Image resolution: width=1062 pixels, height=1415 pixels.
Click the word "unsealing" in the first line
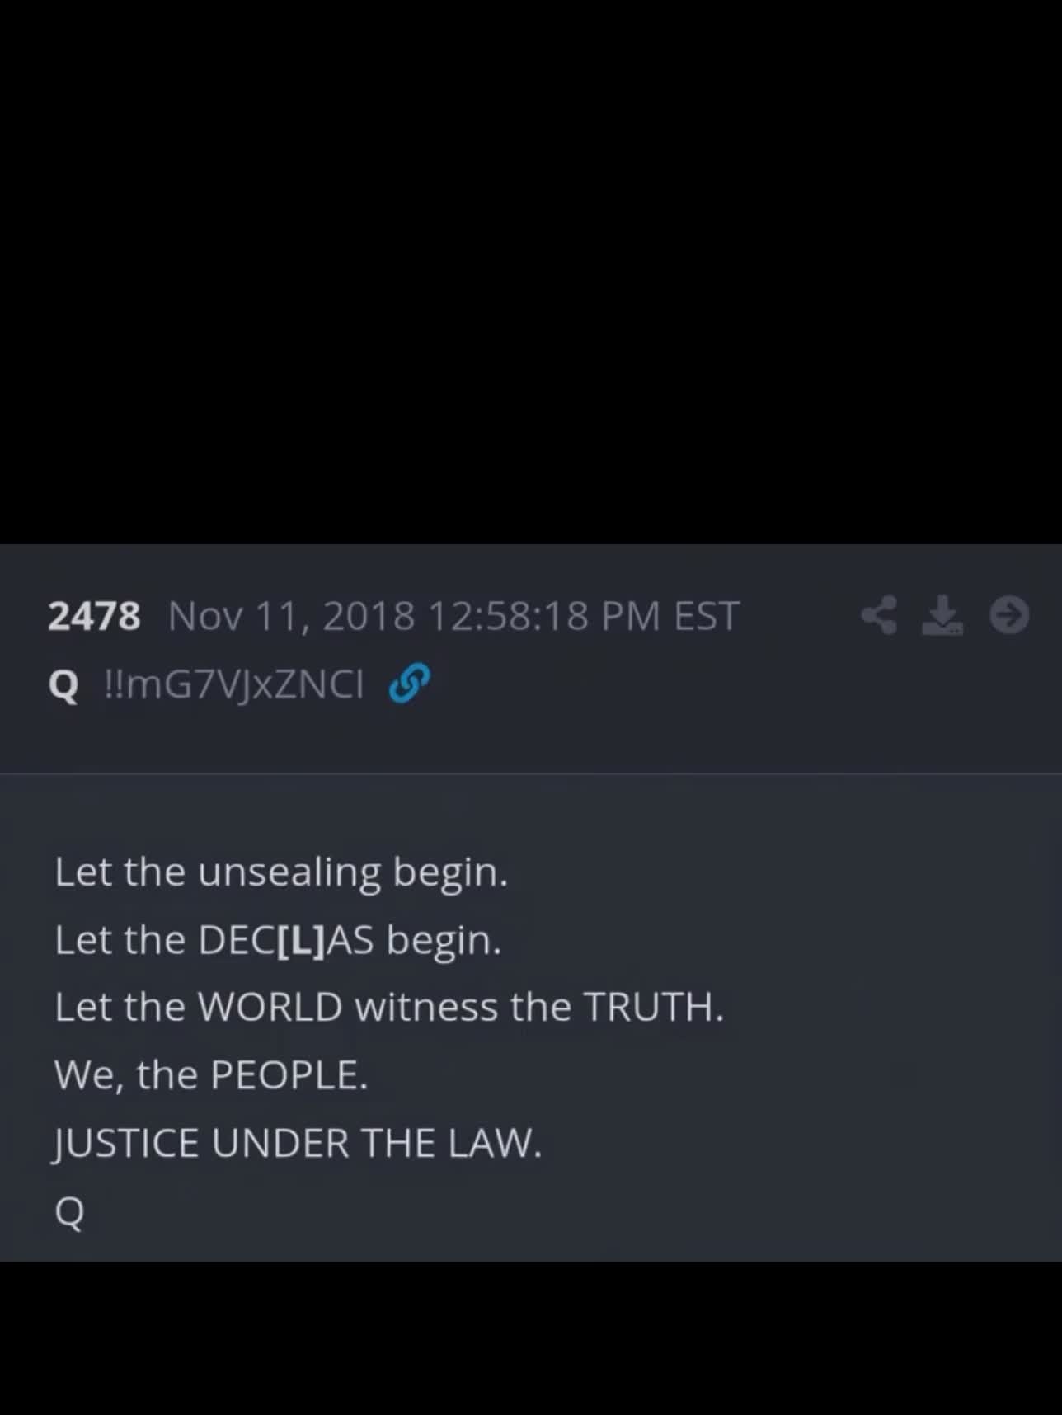click(x=289, y=873)
